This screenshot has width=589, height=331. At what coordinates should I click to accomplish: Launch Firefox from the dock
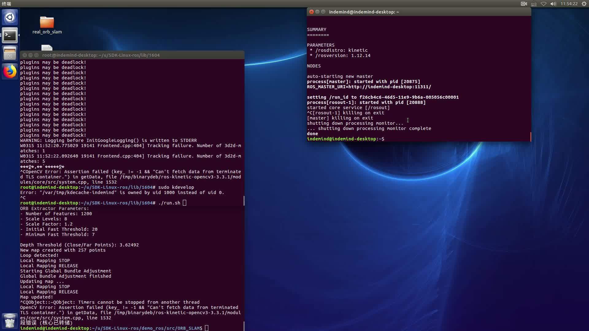(10, 71)
